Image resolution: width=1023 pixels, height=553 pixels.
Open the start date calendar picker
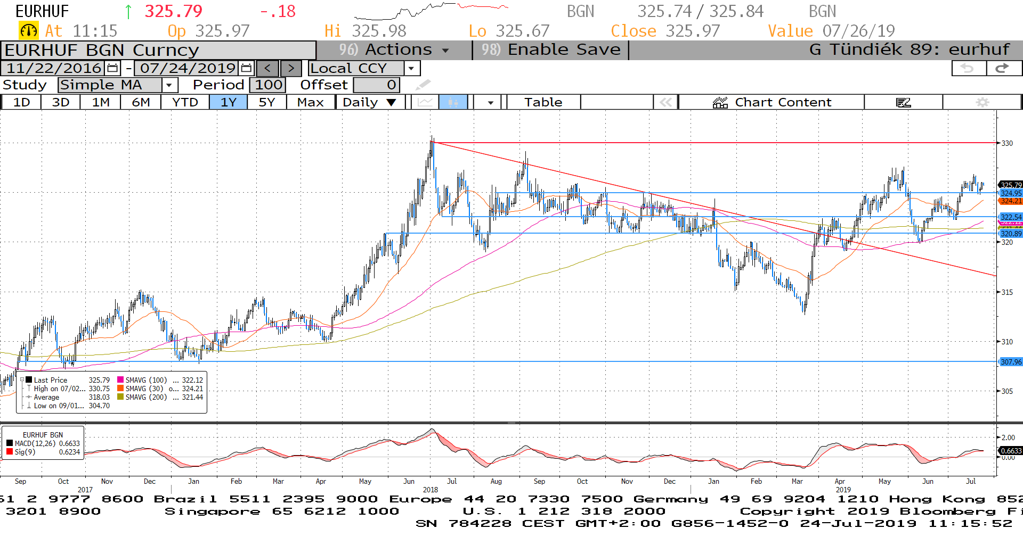(112, 68)
